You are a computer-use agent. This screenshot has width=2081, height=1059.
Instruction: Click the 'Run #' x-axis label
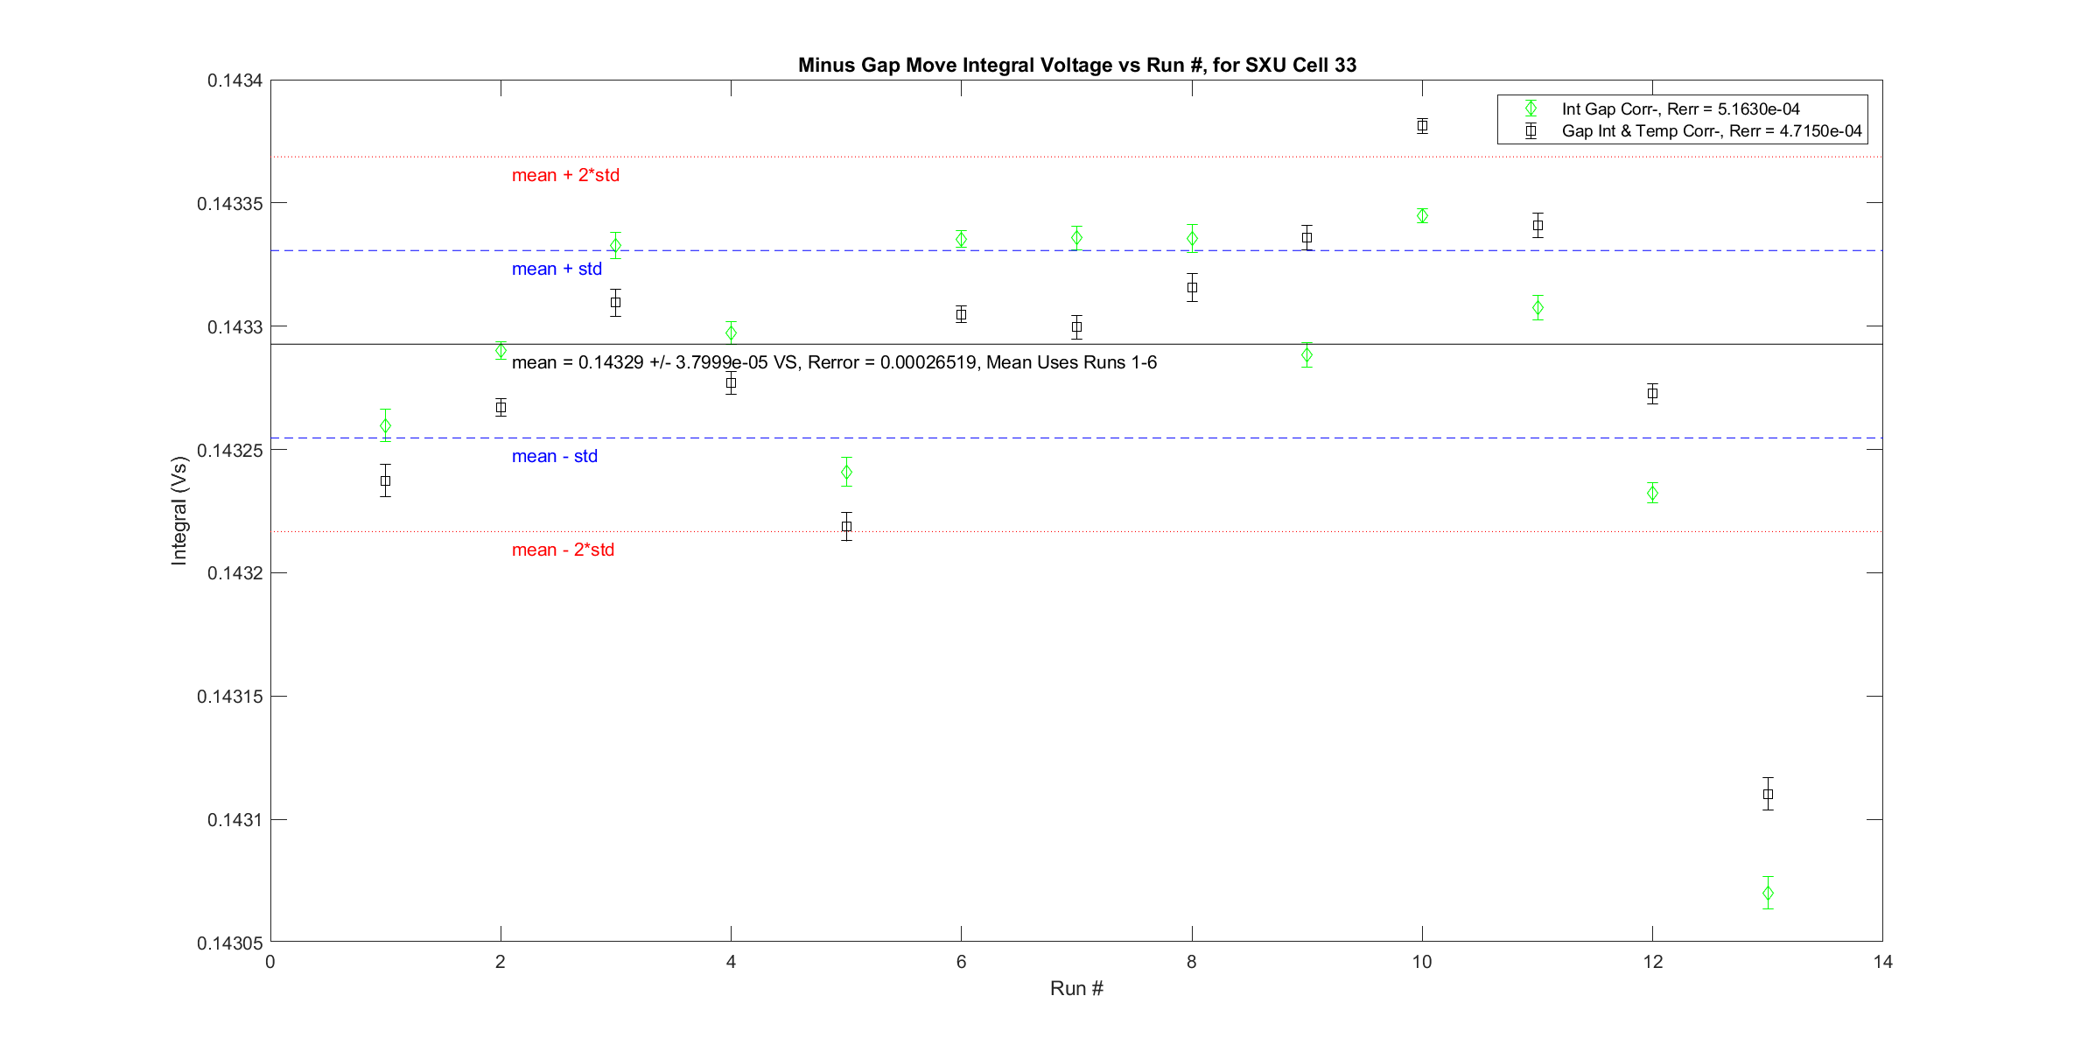(1076, 988)
